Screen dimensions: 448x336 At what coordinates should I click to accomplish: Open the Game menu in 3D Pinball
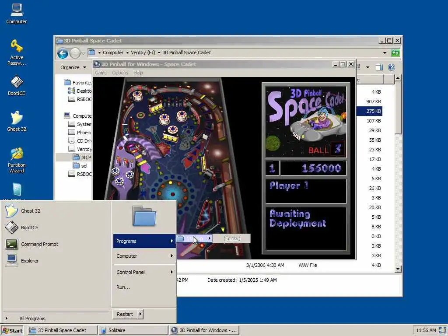[x=101, y=73]
